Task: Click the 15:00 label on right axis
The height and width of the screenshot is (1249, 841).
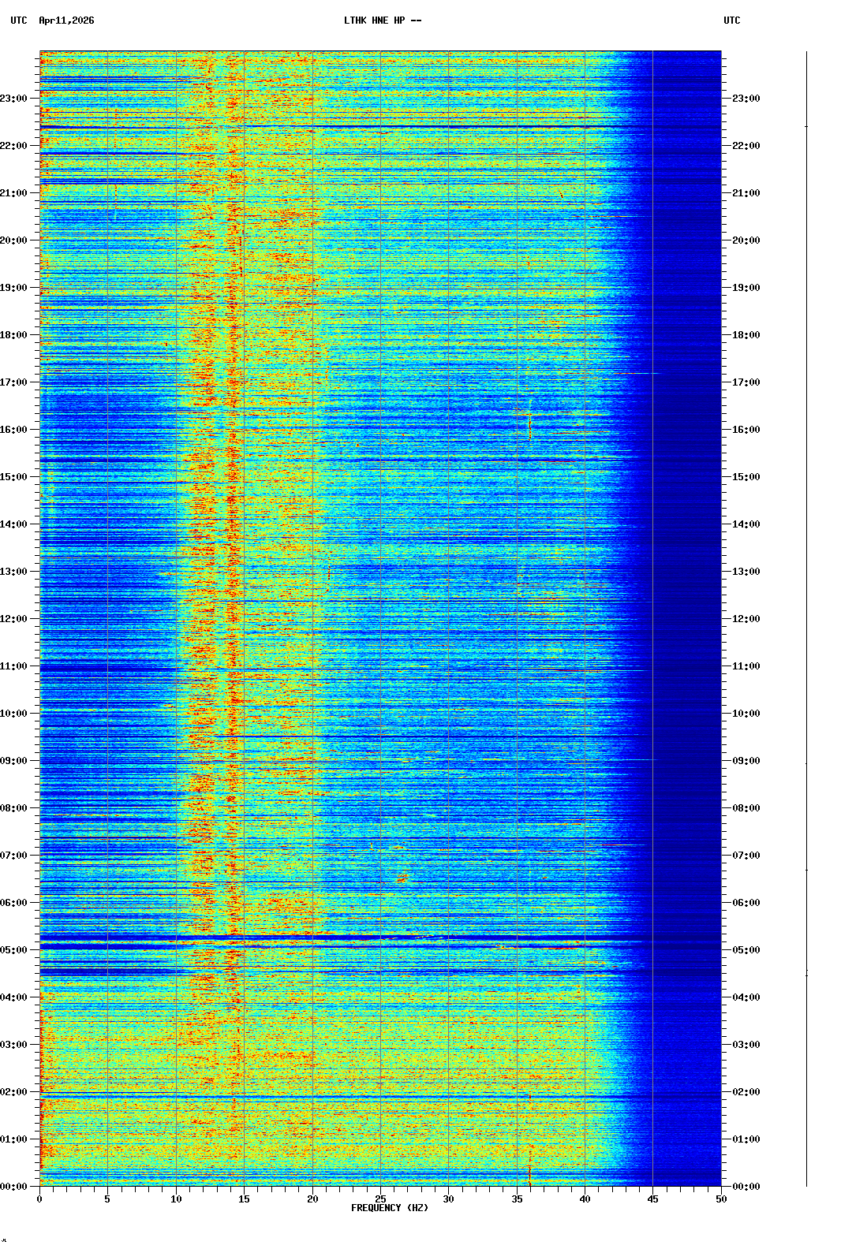Action: (x=746, y=477)
